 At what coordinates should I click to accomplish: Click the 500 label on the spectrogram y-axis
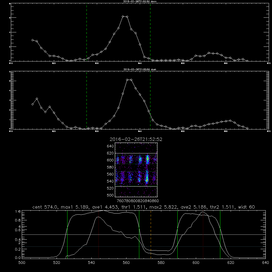(x=110, y=195)
